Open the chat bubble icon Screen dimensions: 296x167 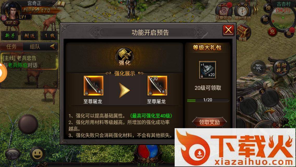click(x=13, y=154)
